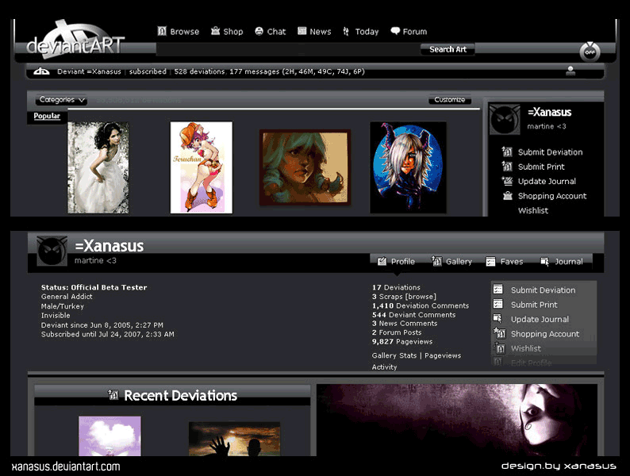The width and height of the screenshot is (630, 476).
Task: Click the News icon
Action: pos(302,31)
